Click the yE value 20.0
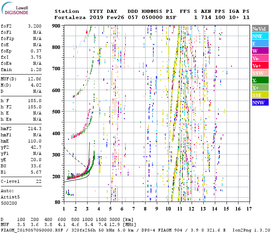Viewport: 271px width, 233px height. (36, 160)
